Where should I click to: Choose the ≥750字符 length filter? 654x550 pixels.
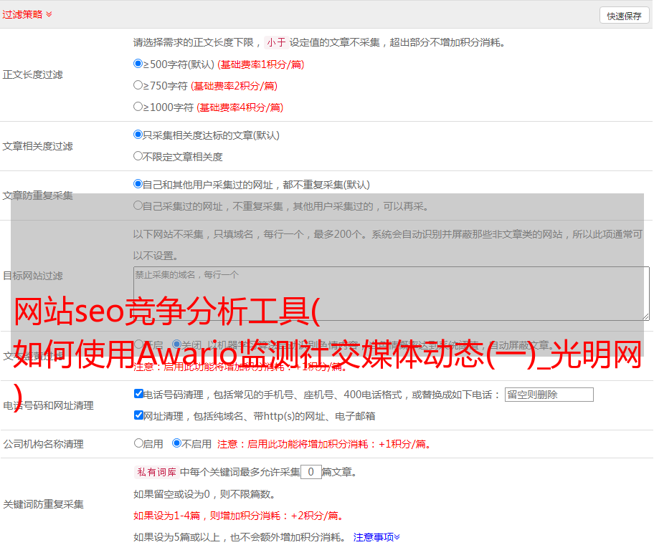[x=138, y=85]
